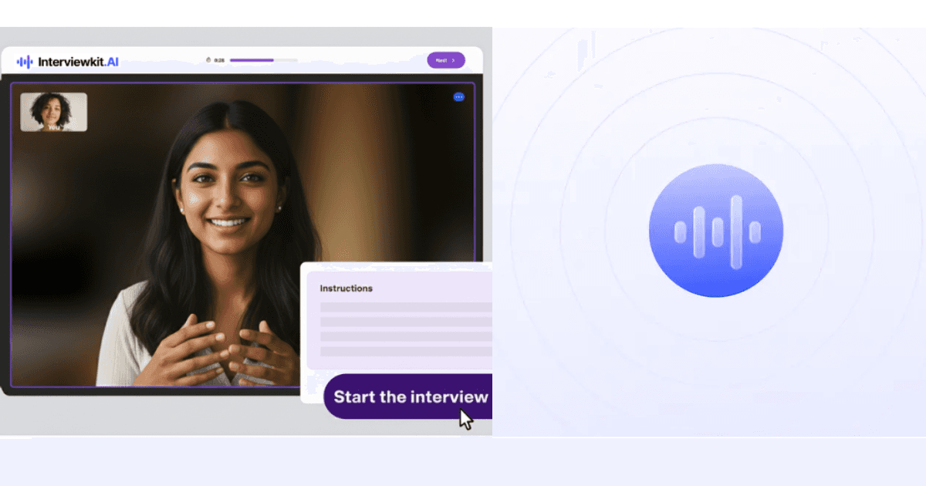Click the timer stopwatch icon
Image resolution: width=926 pixels, height=486 pixels.
tap(208, 59)
